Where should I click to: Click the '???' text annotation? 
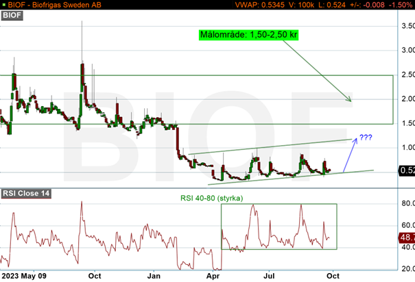364,137
